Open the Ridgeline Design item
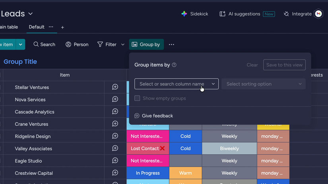The width and height of the screenshot is (328, 184). click(x=33, y=136)
